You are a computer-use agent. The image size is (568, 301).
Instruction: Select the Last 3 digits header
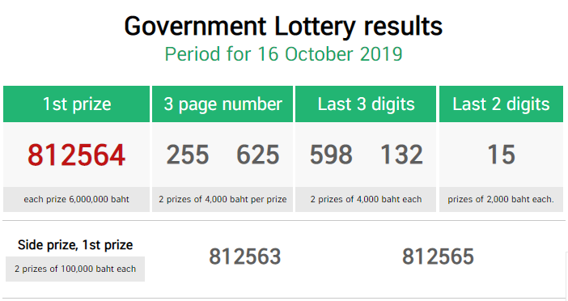coord(366,104)
